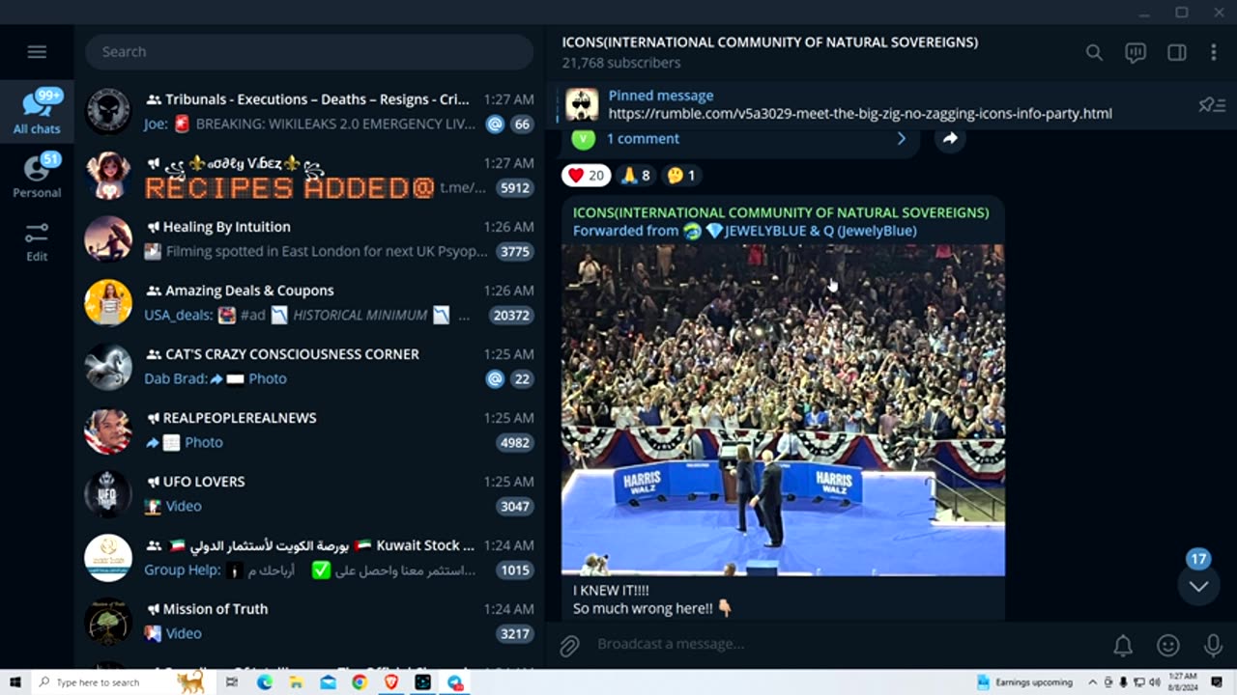Open the Edit folders option
The height and width of the screenshot is (695, 1237).
(37, 241)
